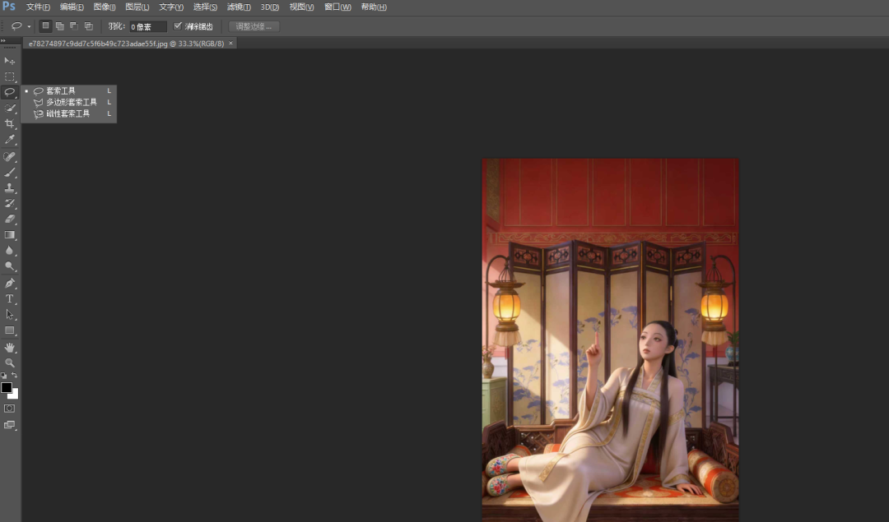889x522 pixels.
Task: Select the Rectangular Marquee tool
Action: click(10, 76)
